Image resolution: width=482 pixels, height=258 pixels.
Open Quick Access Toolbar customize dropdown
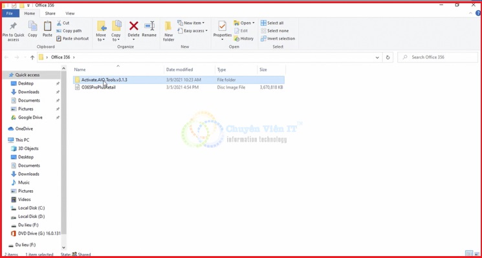[x=28, y=6]
